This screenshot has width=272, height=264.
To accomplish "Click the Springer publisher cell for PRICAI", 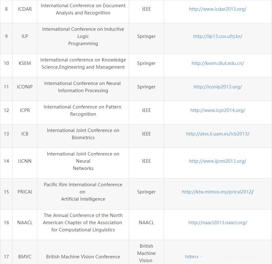I will coord(146,192).
